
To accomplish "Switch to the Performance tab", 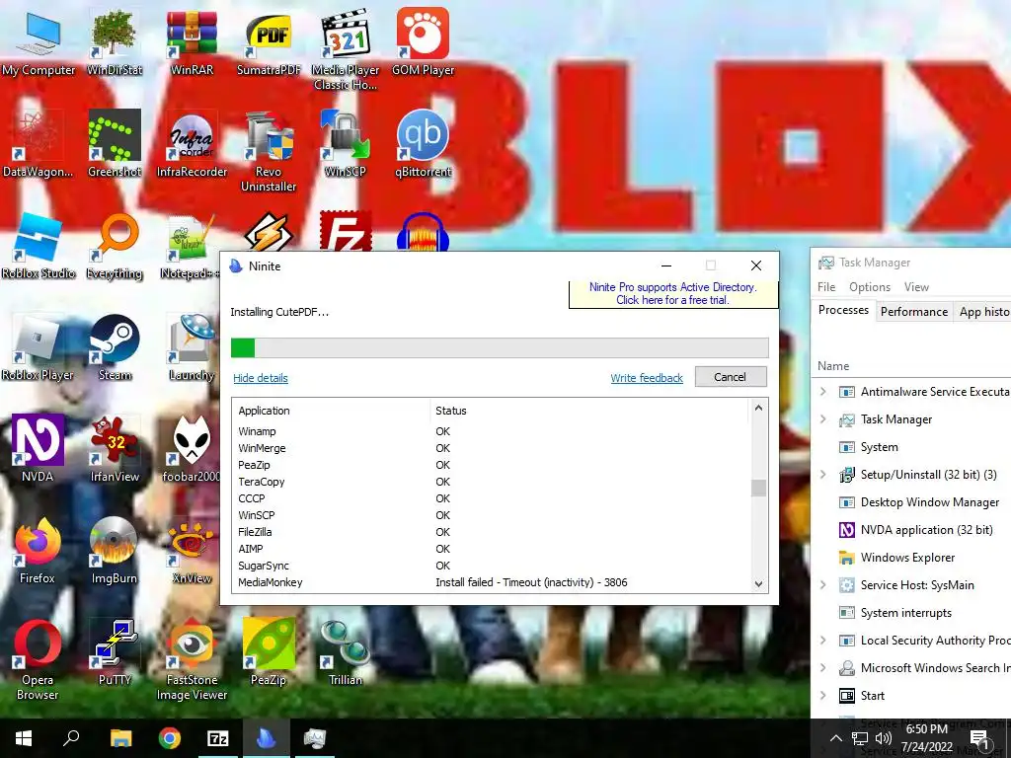I will (x=914, y=311).
